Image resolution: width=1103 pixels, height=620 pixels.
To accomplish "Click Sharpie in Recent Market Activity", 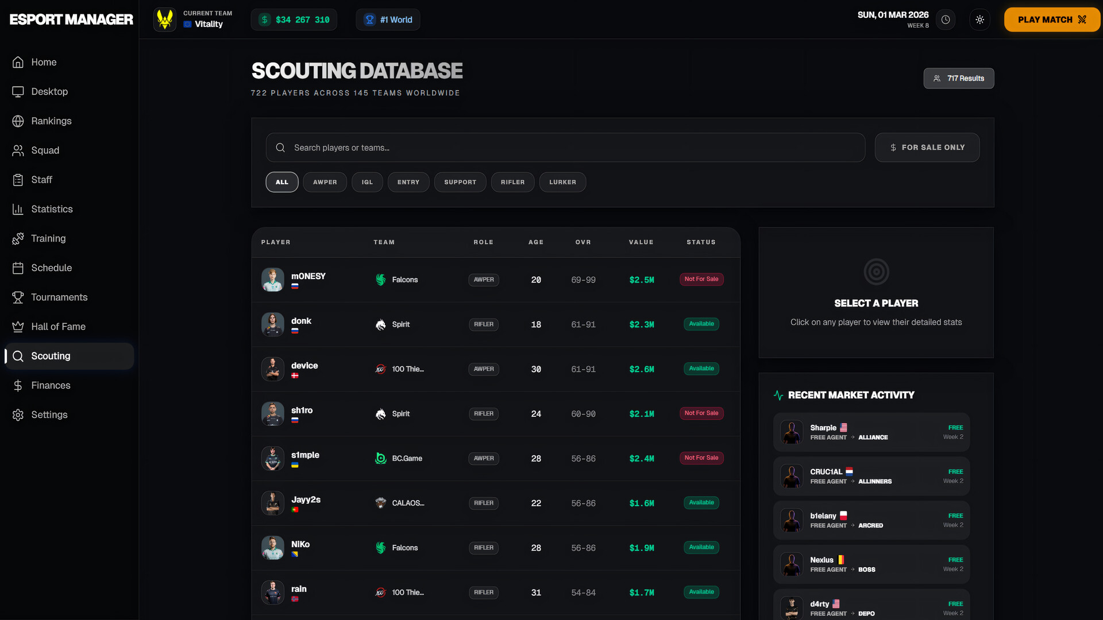I will [x=870, y=432].
